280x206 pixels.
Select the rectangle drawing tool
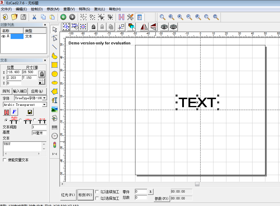click(55, 65)
